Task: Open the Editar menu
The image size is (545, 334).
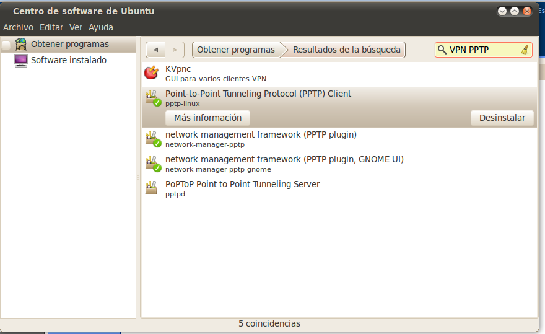Action: click(x=51, y=27)
